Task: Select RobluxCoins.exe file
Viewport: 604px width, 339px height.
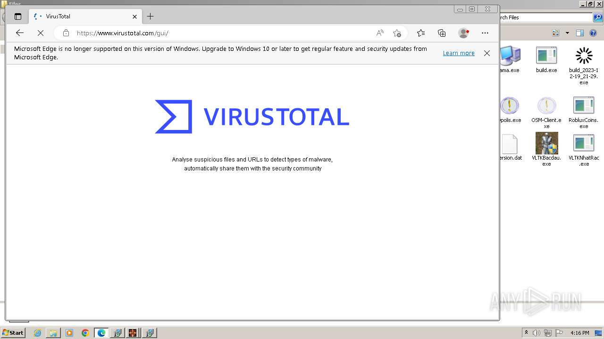Action: (584, 113)
